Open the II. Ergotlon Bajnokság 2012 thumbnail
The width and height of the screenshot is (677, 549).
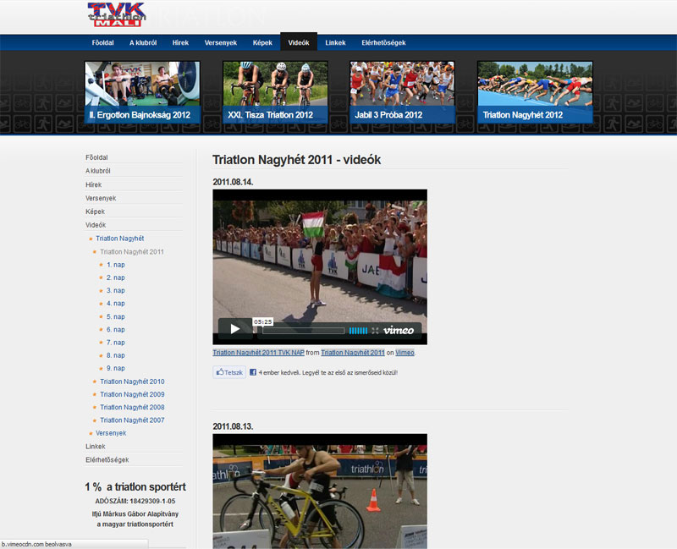[x=142, y=93]
